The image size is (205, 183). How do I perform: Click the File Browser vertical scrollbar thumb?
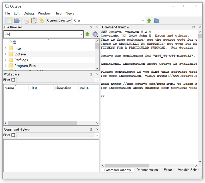[97, 46]
